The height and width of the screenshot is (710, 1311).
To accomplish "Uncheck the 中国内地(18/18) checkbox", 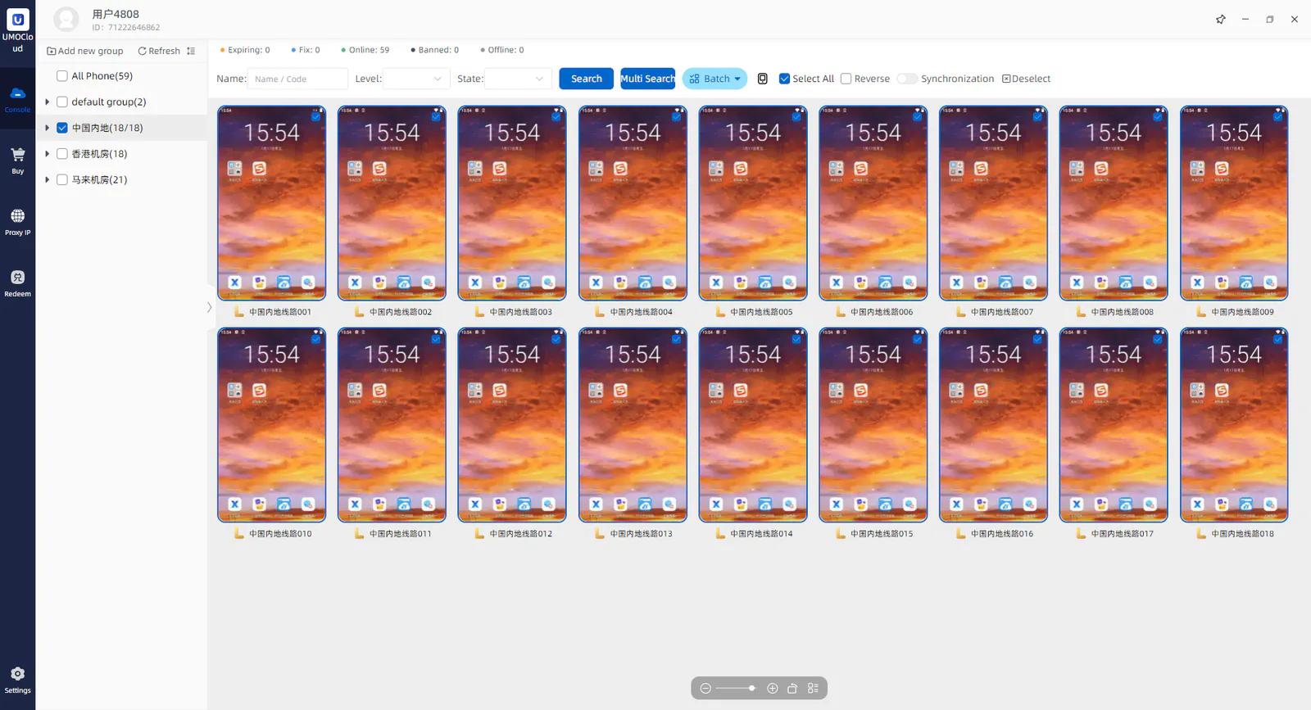I will (61, 128).
